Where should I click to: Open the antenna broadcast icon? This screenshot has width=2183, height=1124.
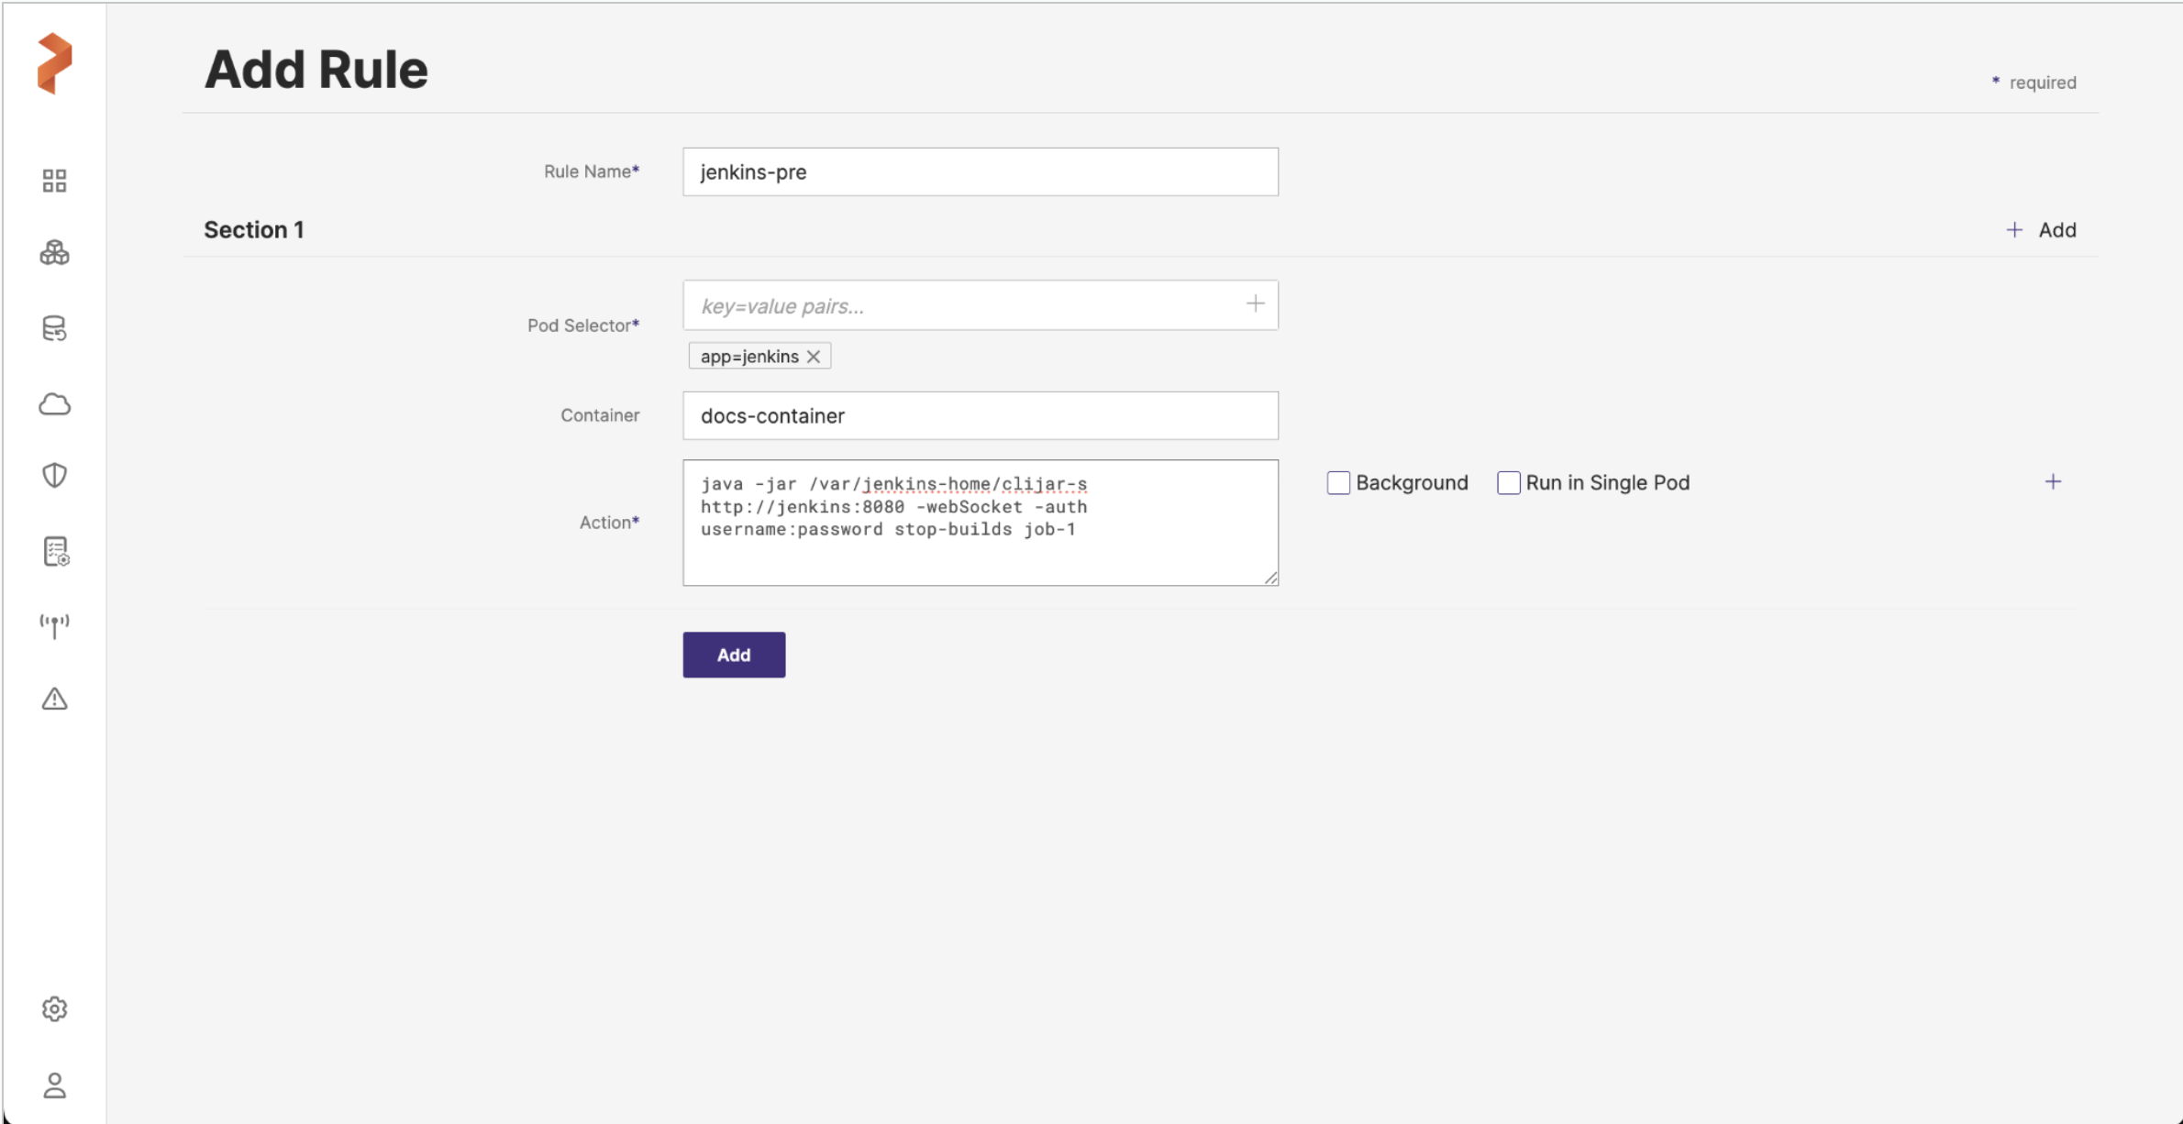(x=54, y=626)
